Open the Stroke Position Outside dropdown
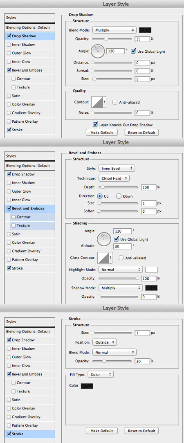Viewport: 184px width, 443px height. (x=104, y=342)
